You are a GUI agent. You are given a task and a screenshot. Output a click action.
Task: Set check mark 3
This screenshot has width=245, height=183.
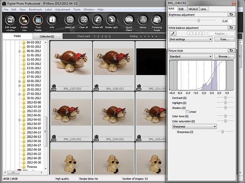coord(102,36)
